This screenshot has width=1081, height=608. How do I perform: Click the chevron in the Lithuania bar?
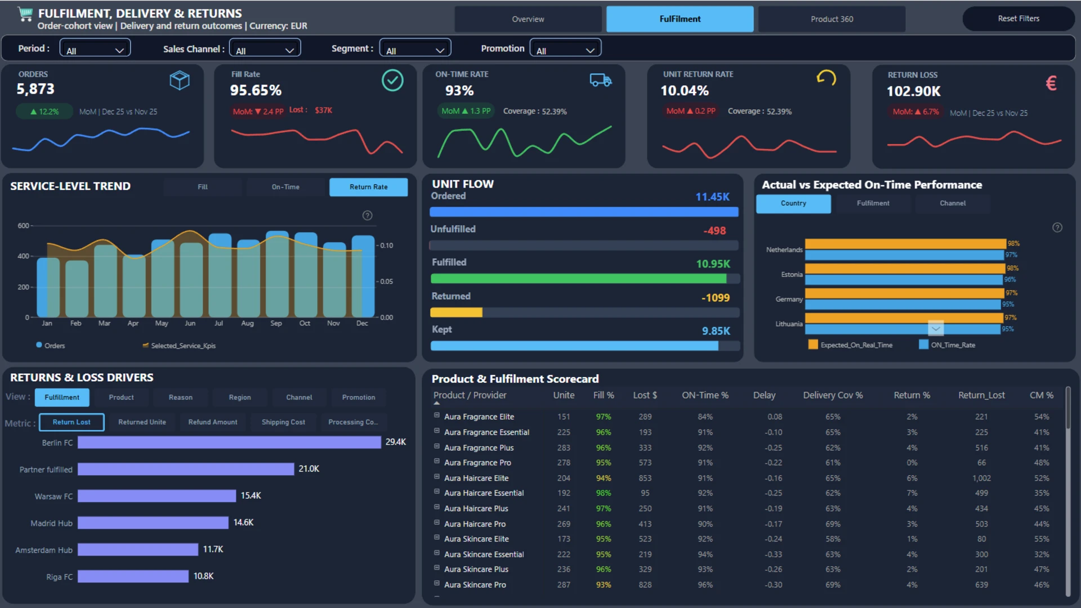pos(936,328)
